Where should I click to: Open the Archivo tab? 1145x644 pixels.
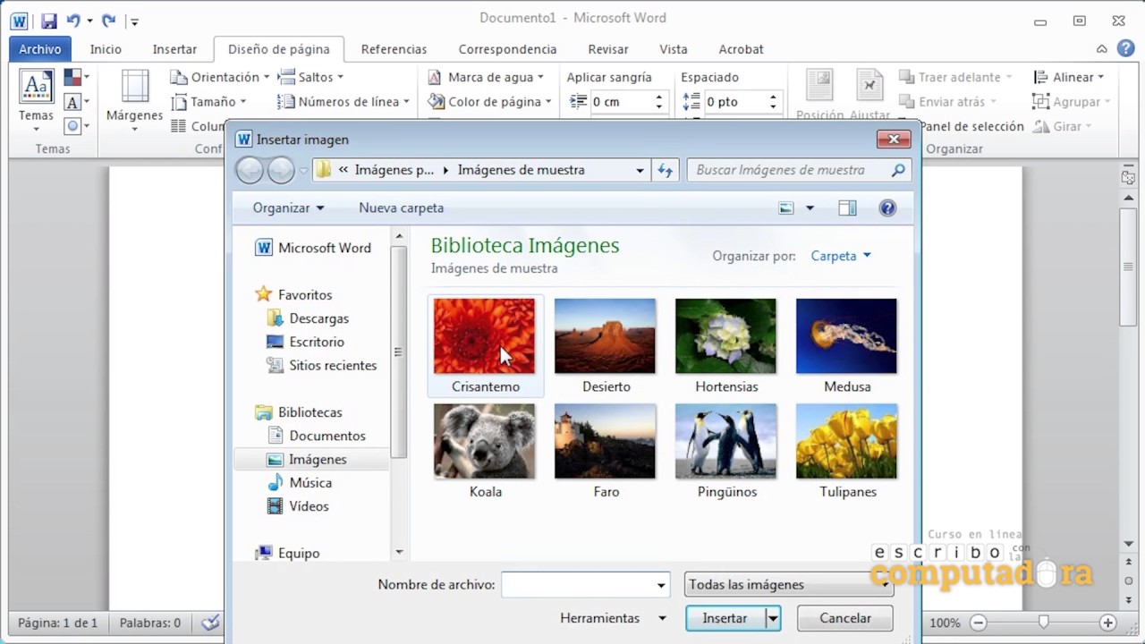pyautogui.click(x=40, y=49)
